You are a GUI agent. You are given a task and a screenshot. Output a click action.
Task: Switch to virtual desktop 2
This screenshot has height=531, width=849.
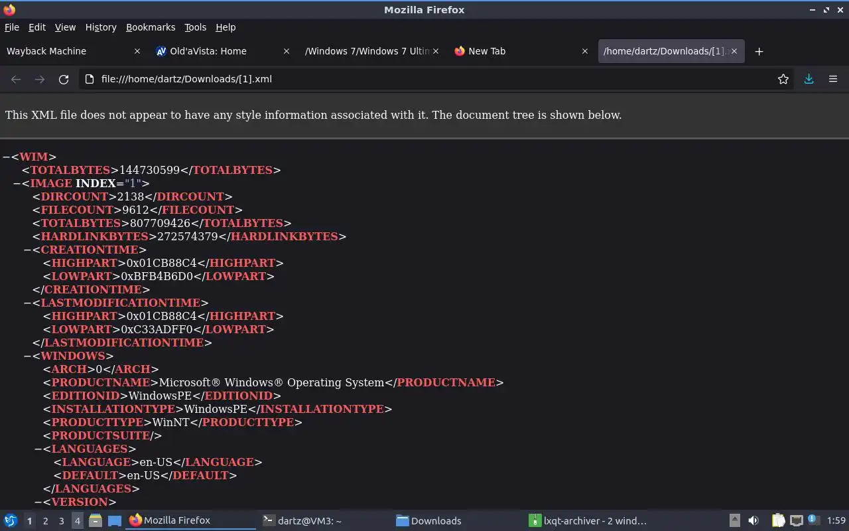click(x=45, y=521)
